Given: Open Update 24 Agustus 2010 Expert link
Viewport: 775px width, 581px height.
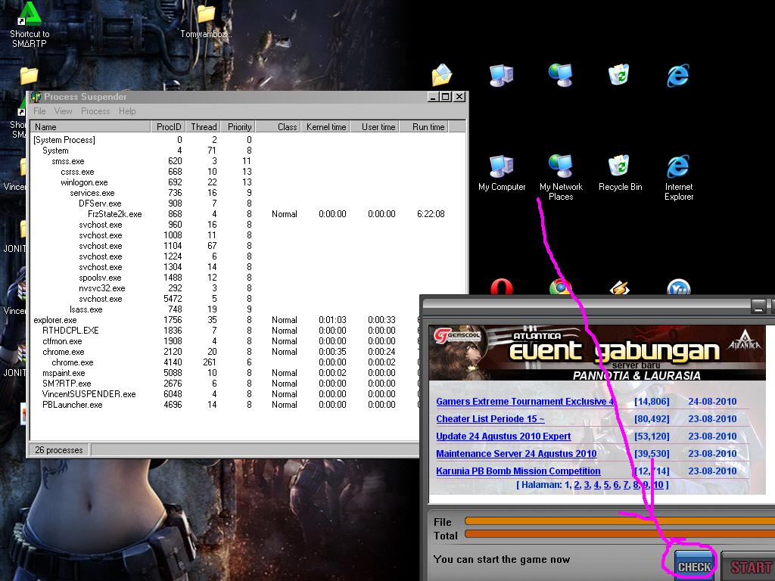Looking at the screenshot, I should click(503, 437).
